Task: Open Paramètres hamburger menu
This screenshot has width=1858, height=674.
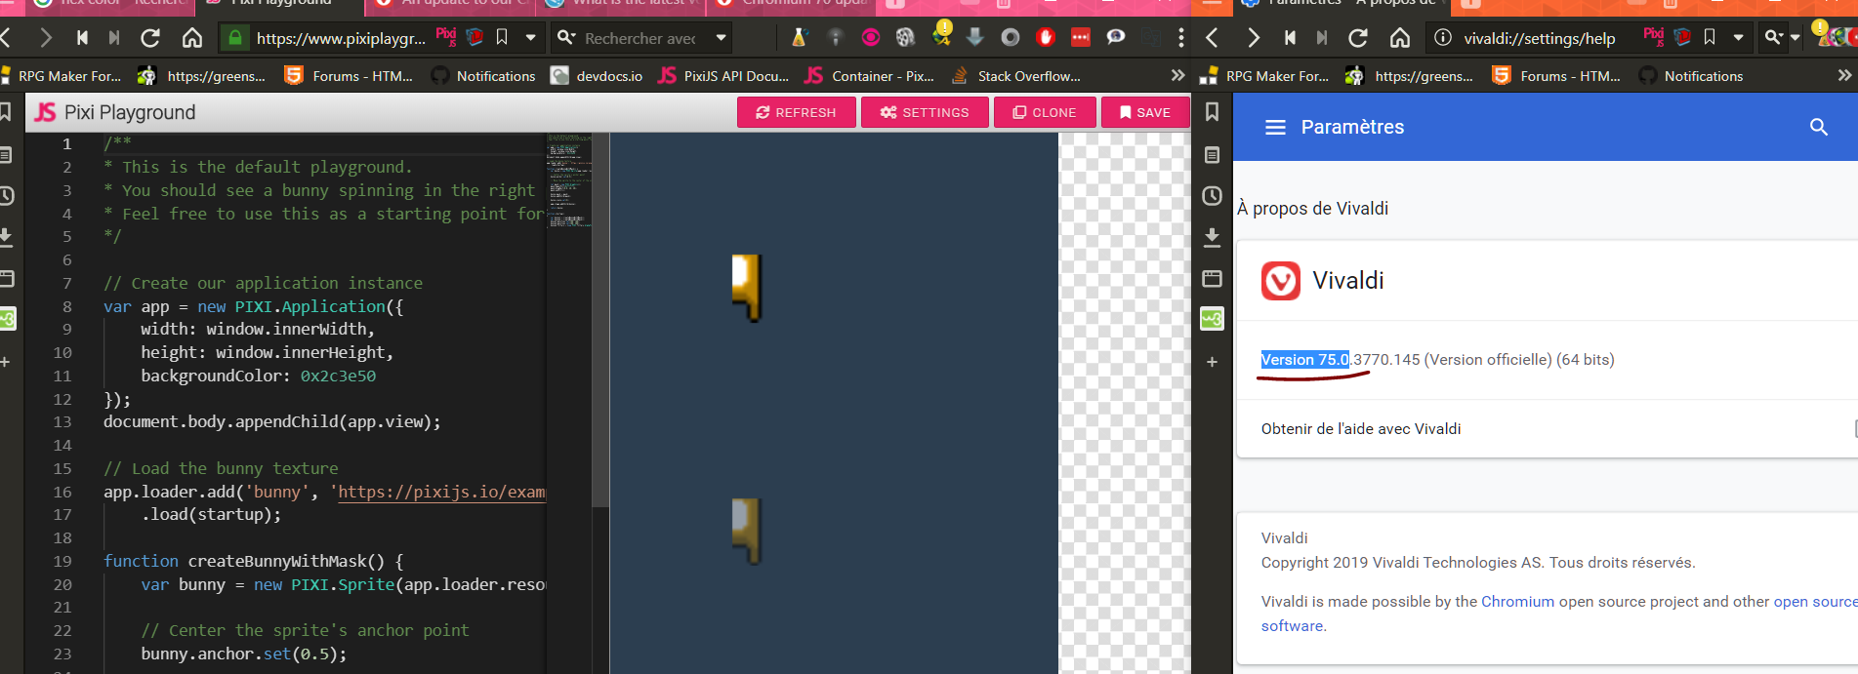Action: [1275, 127]
